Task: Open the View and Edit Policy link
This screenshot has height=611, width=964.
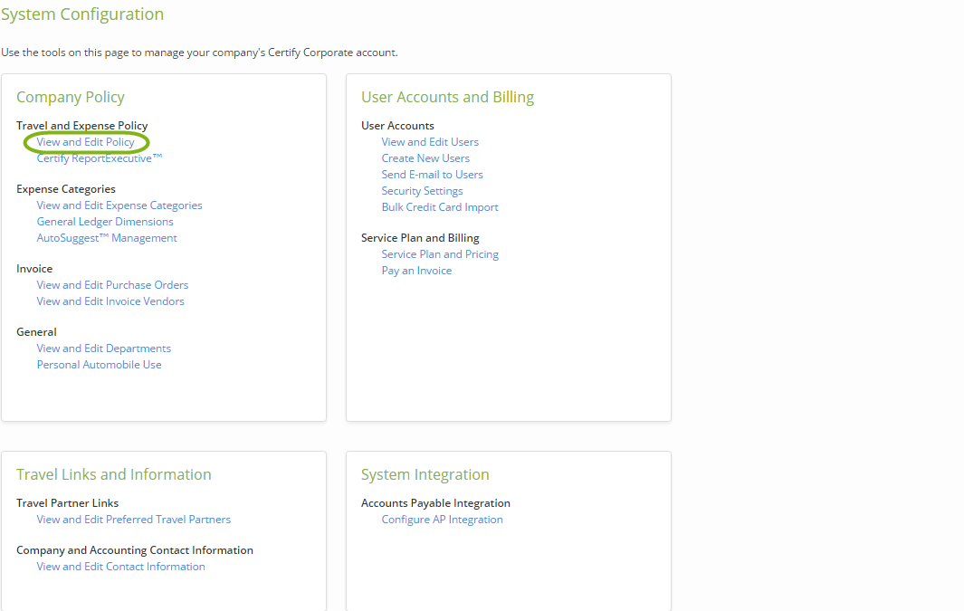Action: (86, 142)
